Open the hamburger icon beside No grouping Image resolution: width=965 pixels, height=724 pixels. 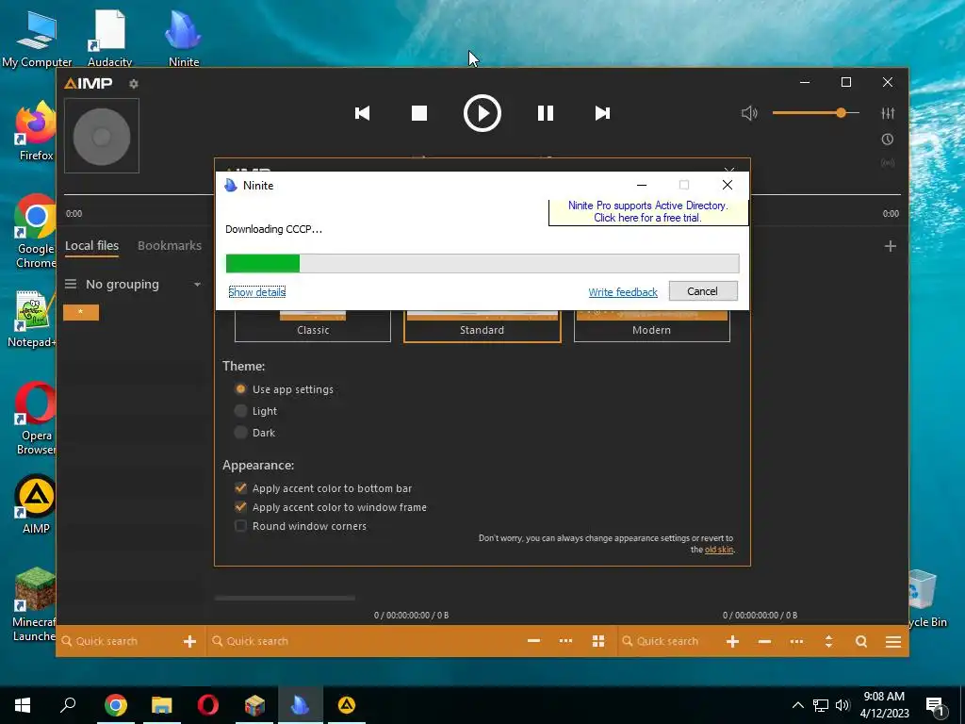click(71, 284)
